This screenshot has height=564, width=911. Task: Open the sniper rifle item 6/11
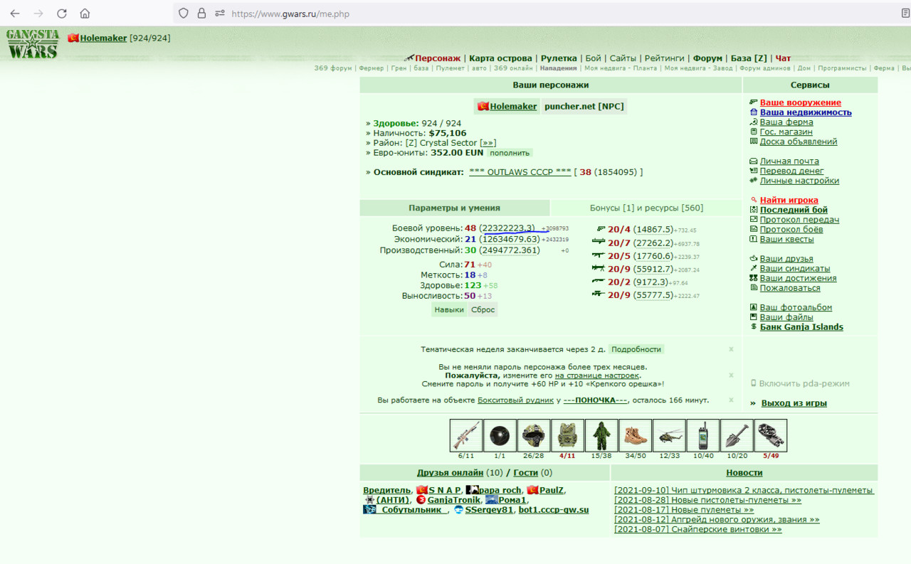pyautogui.click(x=466, y=435)
